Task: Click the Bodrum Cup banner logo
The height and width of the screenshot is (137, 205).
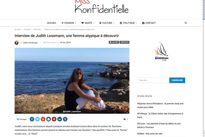Action: pyautogui.click(x=161, y=52)
